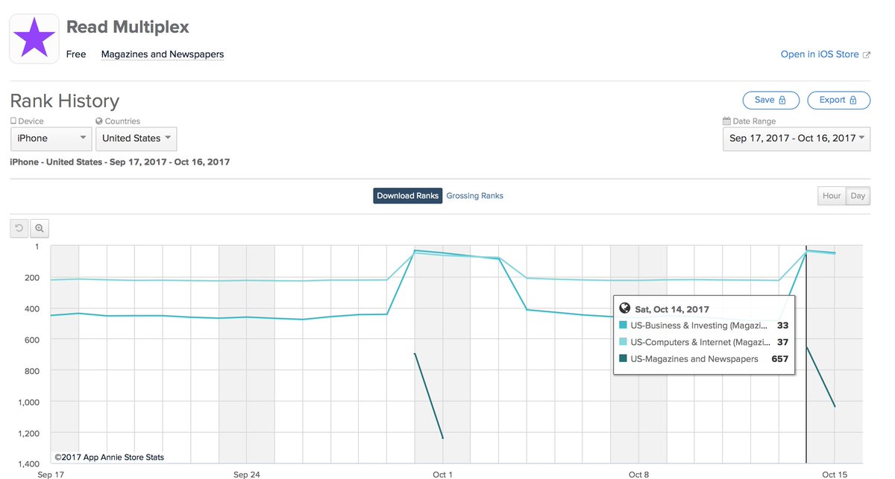Open the Device dropdown showing iPhone
Viewport: 895px width, 479px height.
click(x=51, y=139)
